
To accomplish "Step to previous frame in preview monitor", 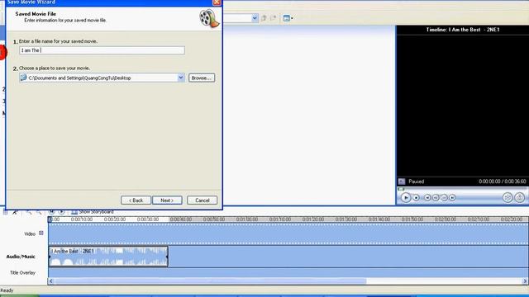I will (x=436, y=198).
